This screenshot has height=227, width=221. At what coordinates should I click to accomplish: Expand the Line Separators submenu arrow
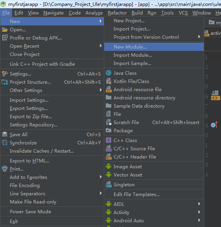[x=101, y=193]
